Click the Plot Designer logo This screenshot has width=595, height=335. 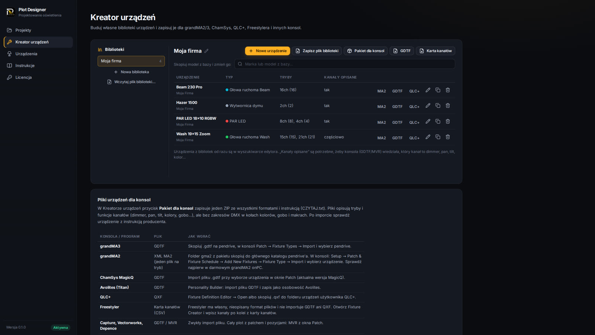(x=10, y=12)
